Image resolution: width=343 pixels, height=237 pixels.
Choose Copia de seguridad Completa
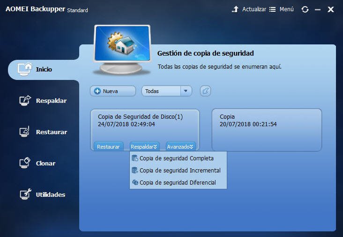178,158
